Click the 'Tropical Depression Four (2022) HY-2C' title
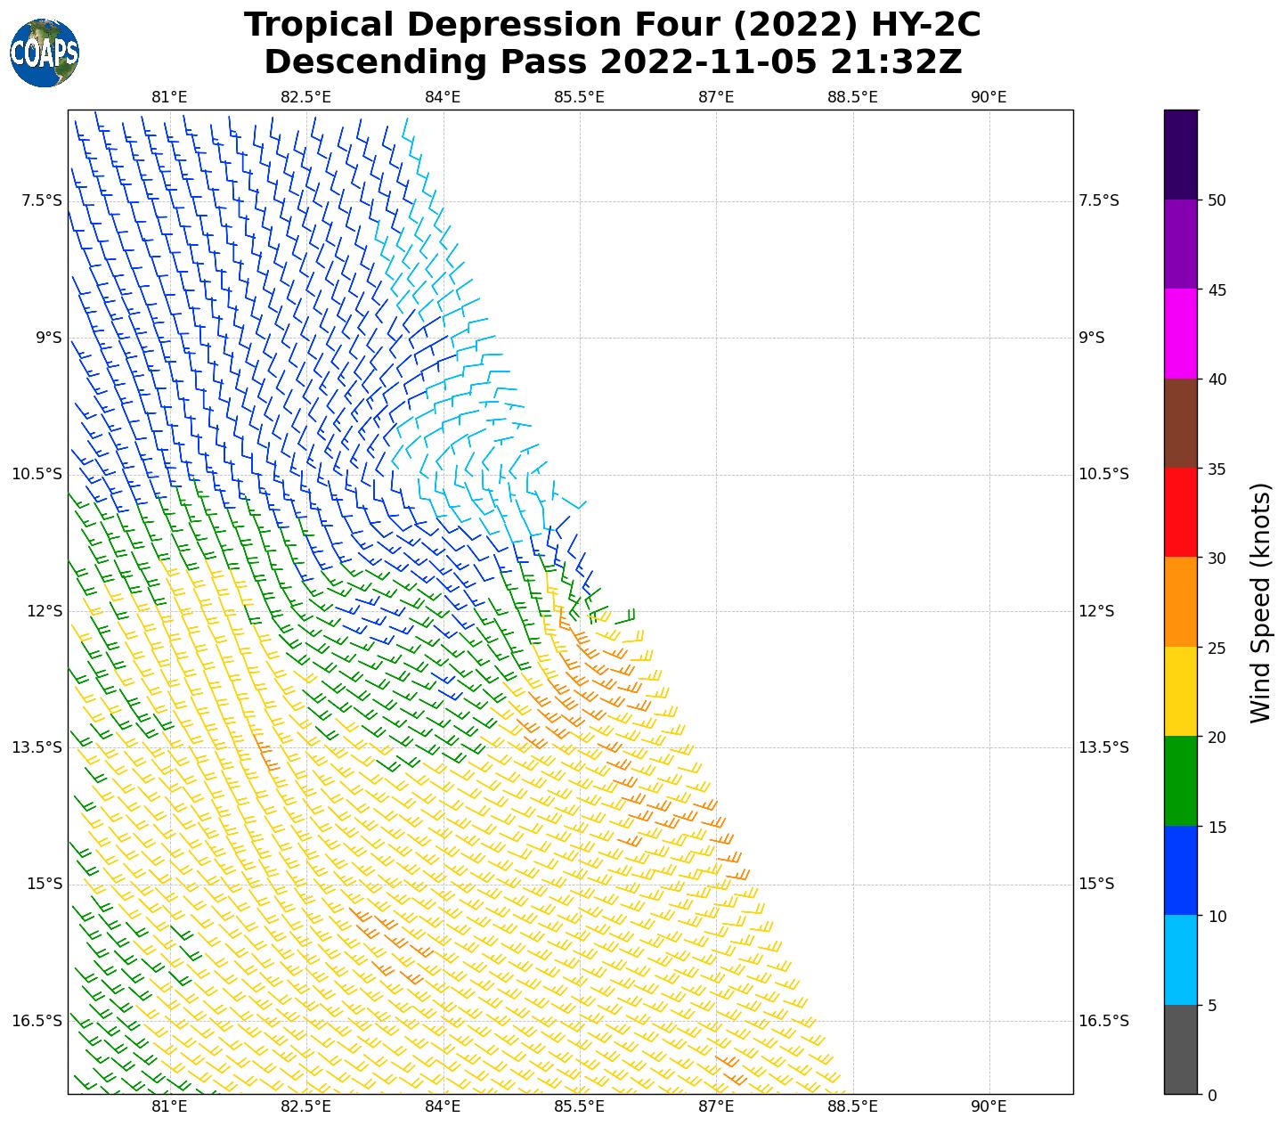 pyautogui.click(x=612, y=25)
